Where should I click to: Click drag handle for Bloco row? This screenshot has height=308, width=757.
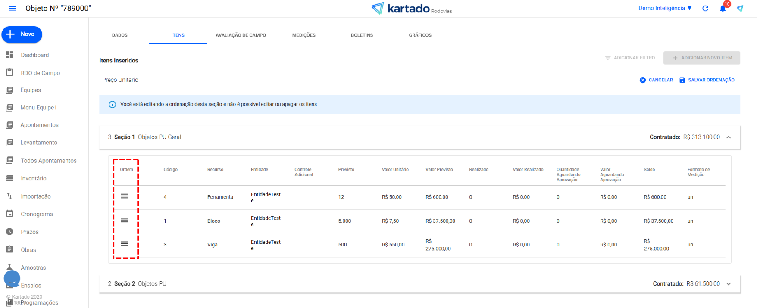125,220
